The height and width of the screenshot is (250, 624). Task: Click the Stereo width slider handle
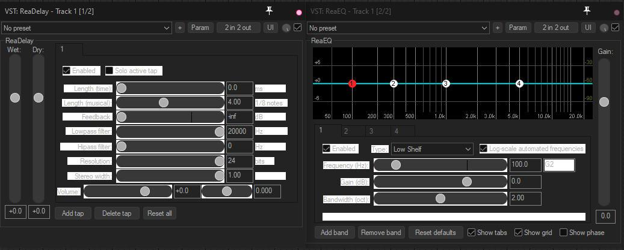point(219,176)
